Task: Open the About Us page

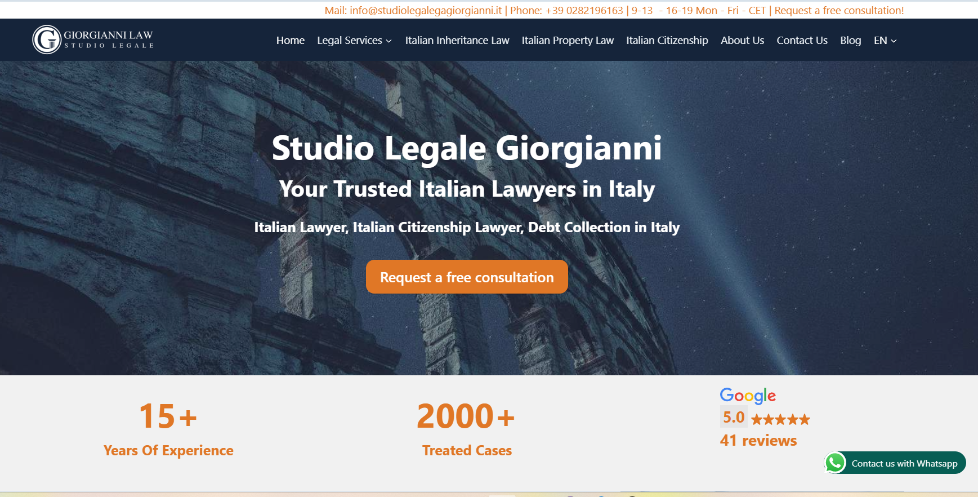Action: pos(742,41)
